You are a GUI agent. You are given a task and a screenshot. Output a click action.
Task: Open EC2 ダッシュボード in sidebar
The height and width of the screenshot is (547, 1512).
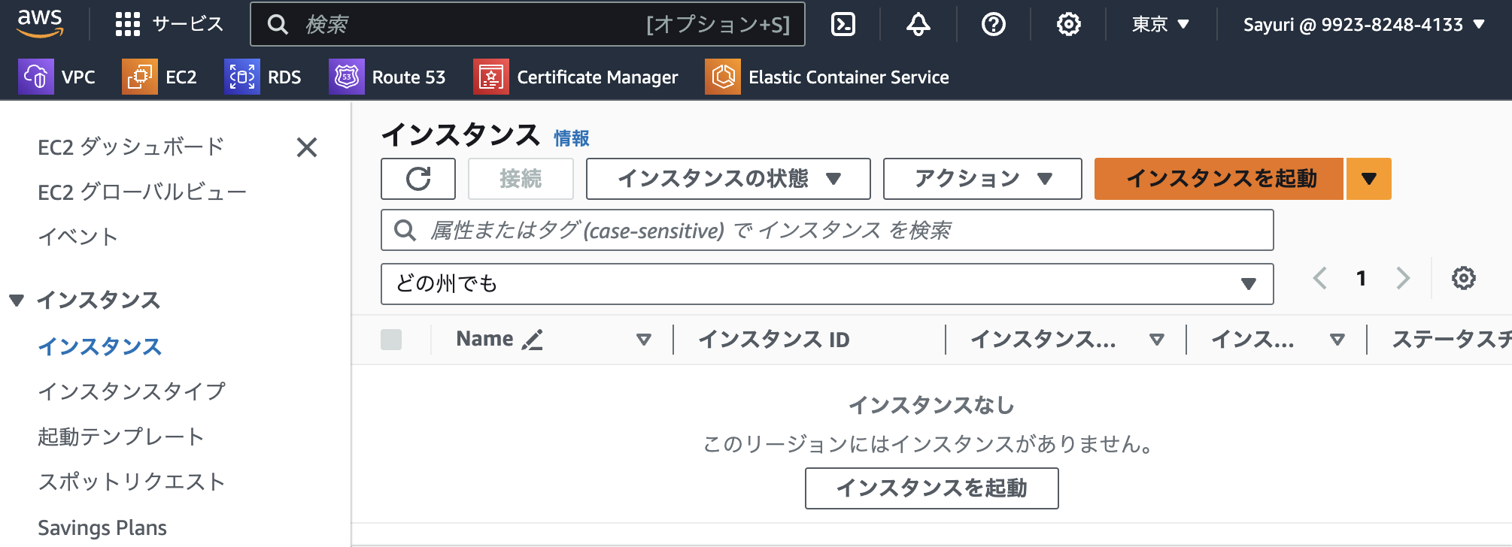pos(131,147)
